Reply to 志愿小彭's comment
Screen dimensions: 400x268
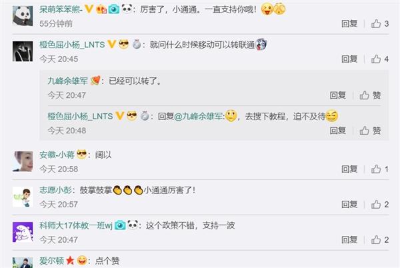(349, 205)
